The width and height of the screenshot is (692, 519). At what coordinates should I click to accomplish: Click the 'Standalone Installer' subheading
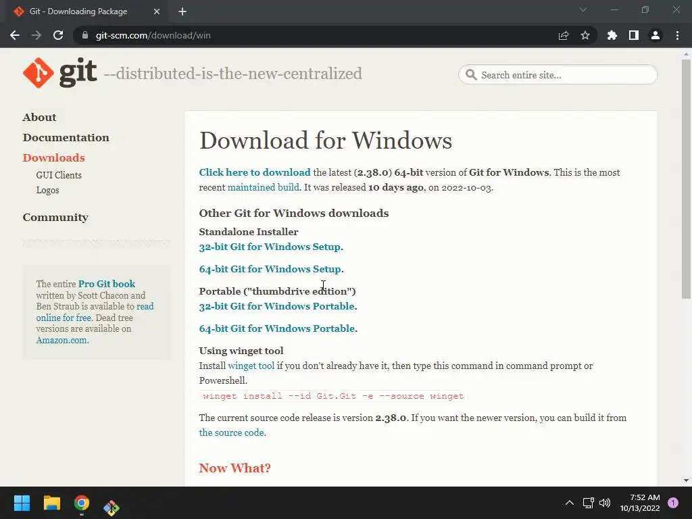point(249,232)
